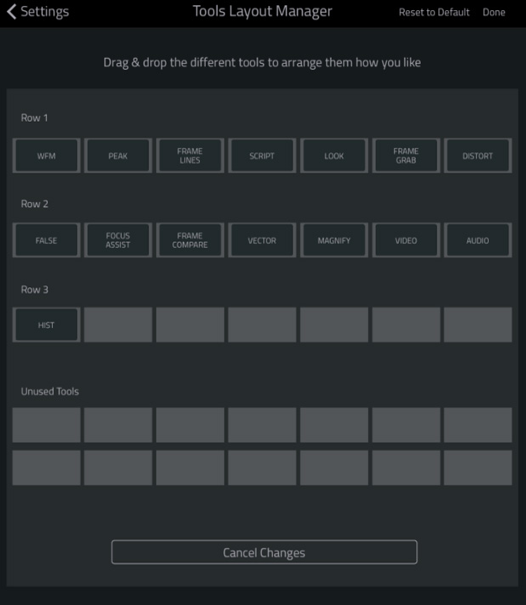Image resolution: width=526 pixels, height=605 pixels.
Task: Select the VECTOR tool tile
Action: [262, 240]
